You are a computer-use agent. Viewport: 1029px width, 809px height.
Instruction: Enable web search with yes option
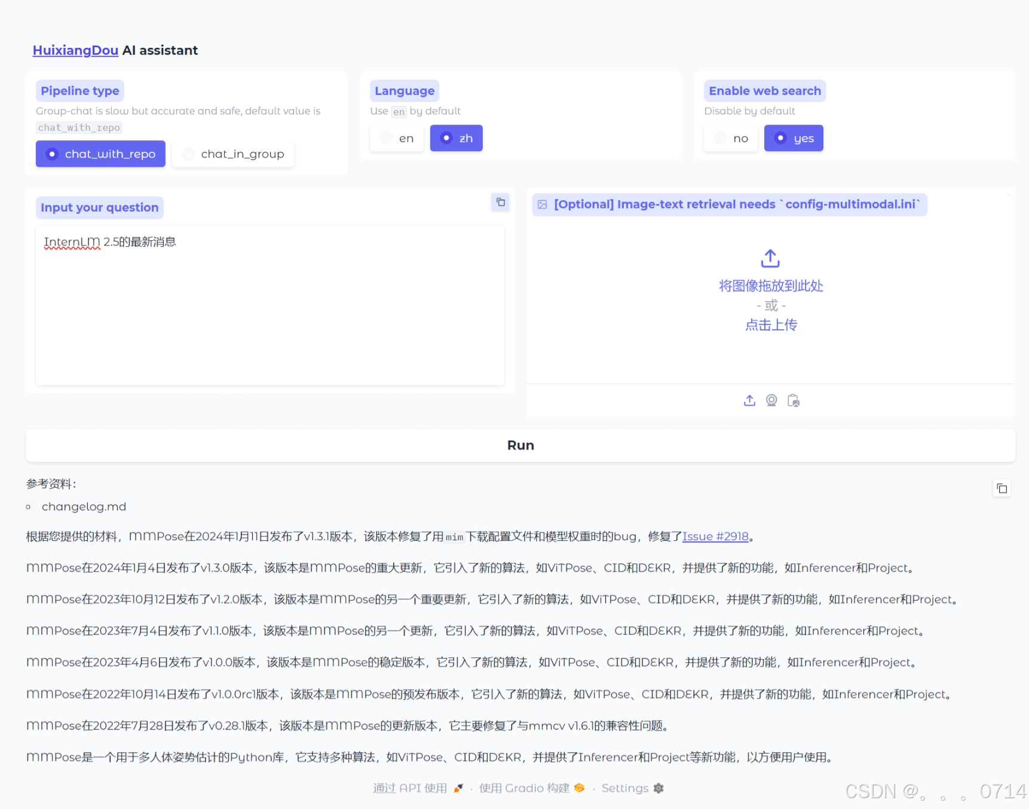[794, 138]
